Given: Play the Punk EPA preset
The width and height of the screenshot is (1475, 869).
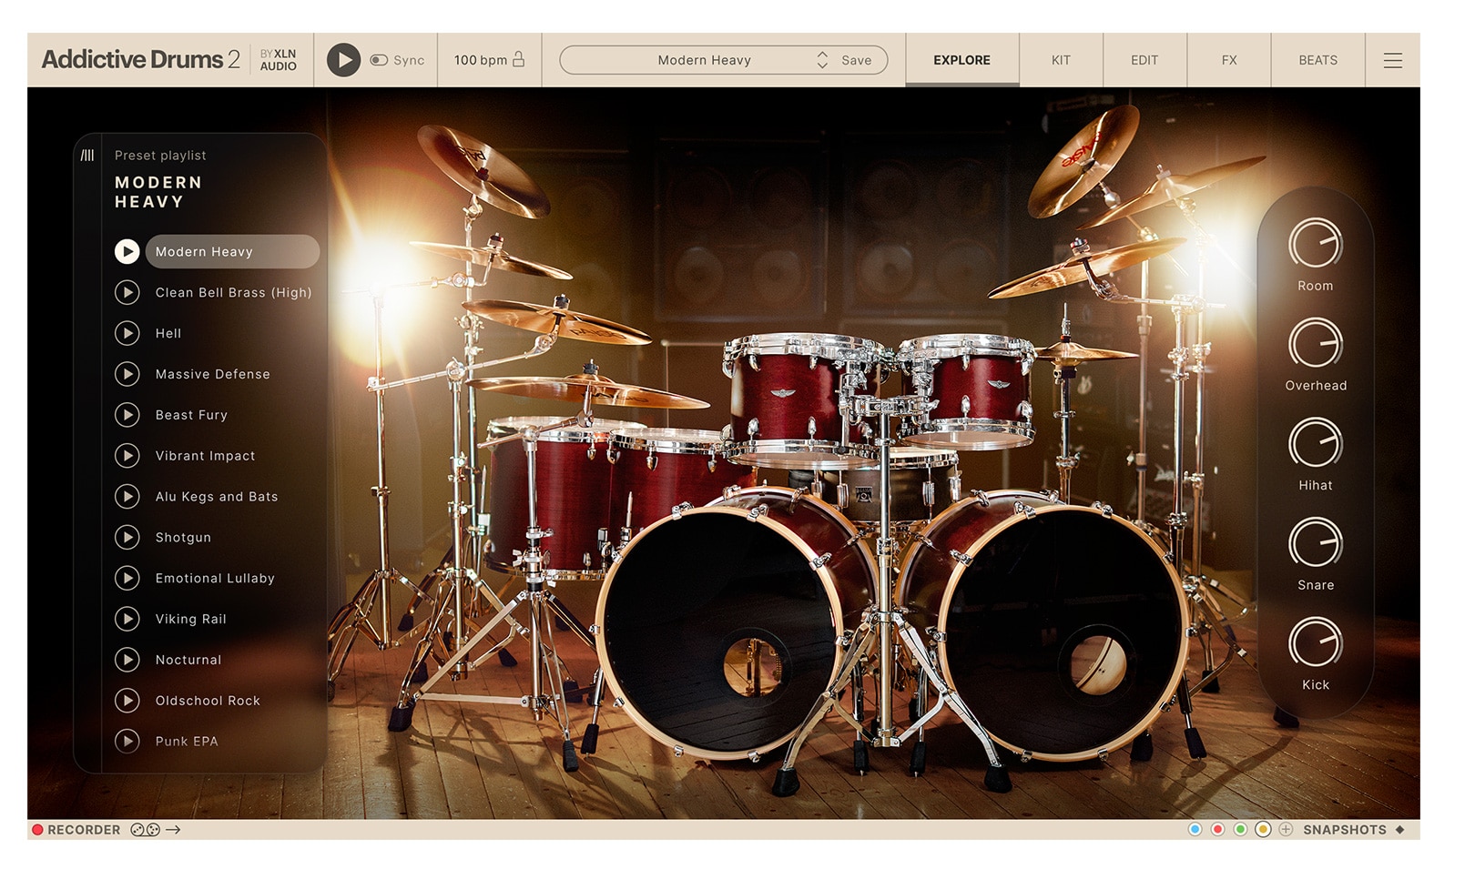Looking at the screenshot, I should click(x=127, y=741).
